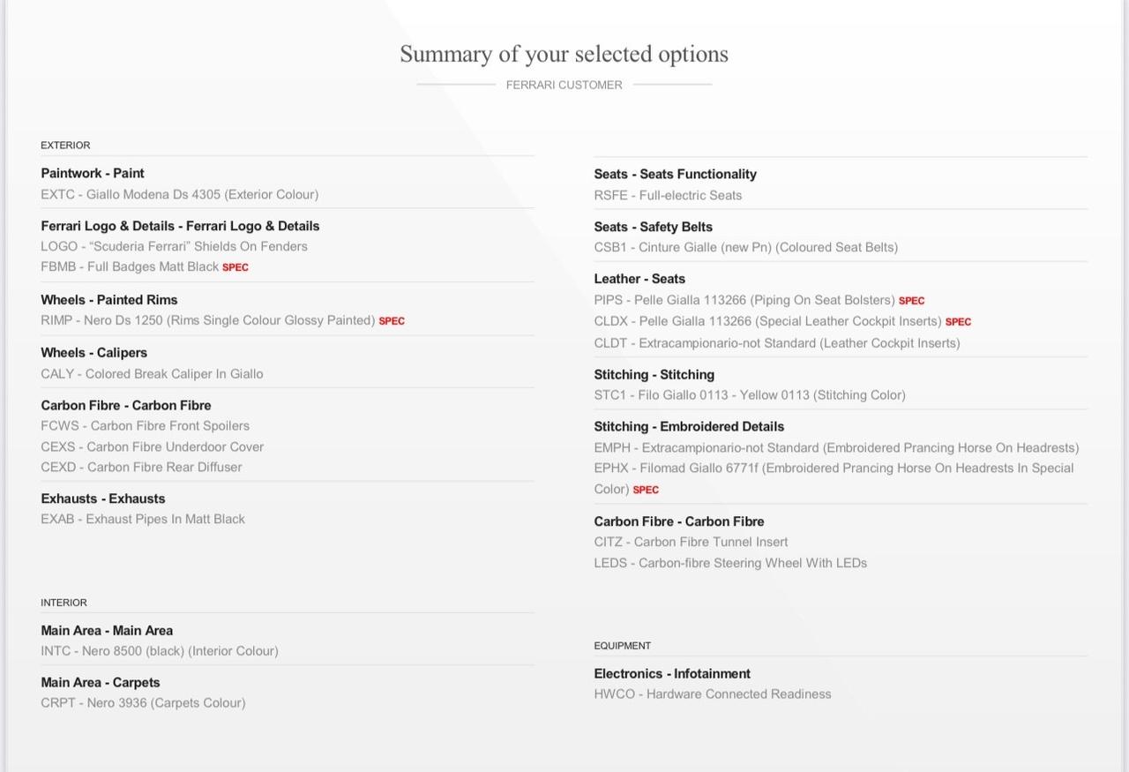Select the Stitching - Embroidered Details heading

(689, 426)
